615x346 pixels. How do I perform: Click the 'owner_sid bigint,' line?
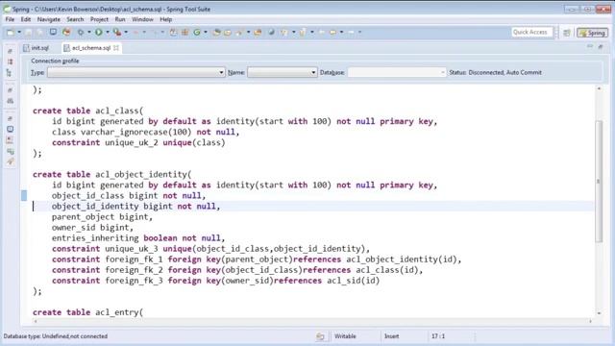point(92,228)
